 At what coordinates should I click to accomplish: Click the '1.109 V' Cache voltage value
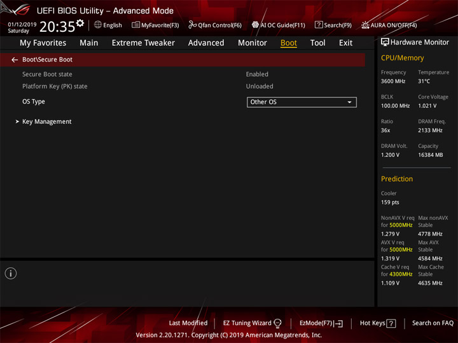point(390,283)
